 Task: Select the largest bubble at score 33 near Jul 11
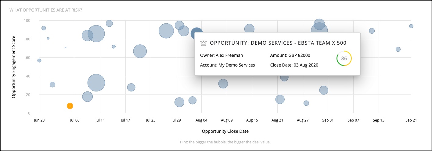click(x=96, y=83)
